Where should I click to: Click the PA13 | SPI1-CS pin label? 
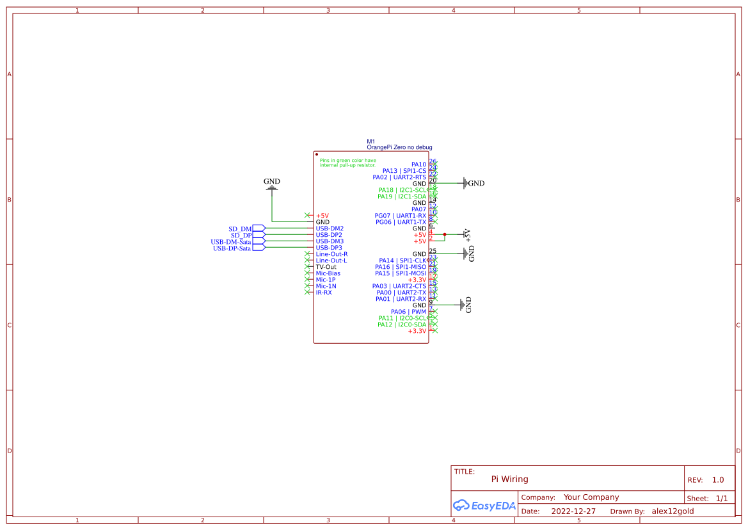404,170
